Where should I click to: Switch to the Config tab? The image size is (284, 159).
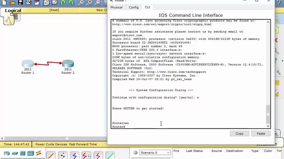click(x=134, y=7)
